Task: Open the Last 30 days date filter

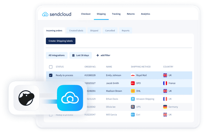Action: (81, 55)
